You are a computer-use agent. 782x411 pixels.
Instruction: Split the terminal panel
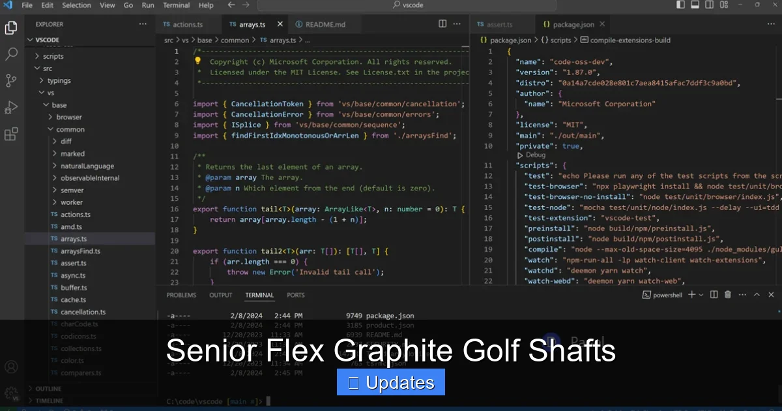pyautogui.click(x=714, y=295)
